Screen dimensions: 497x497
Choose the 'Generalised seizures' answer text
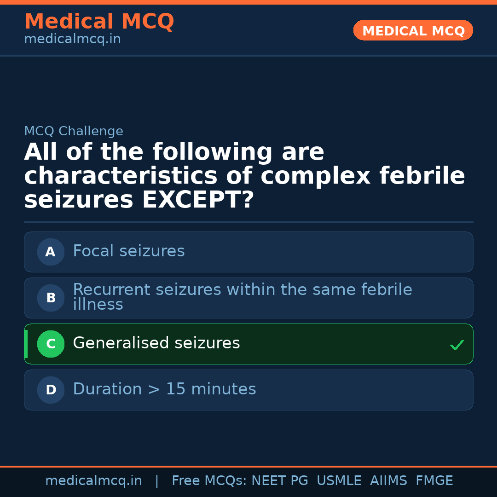[x=156, y=343]
